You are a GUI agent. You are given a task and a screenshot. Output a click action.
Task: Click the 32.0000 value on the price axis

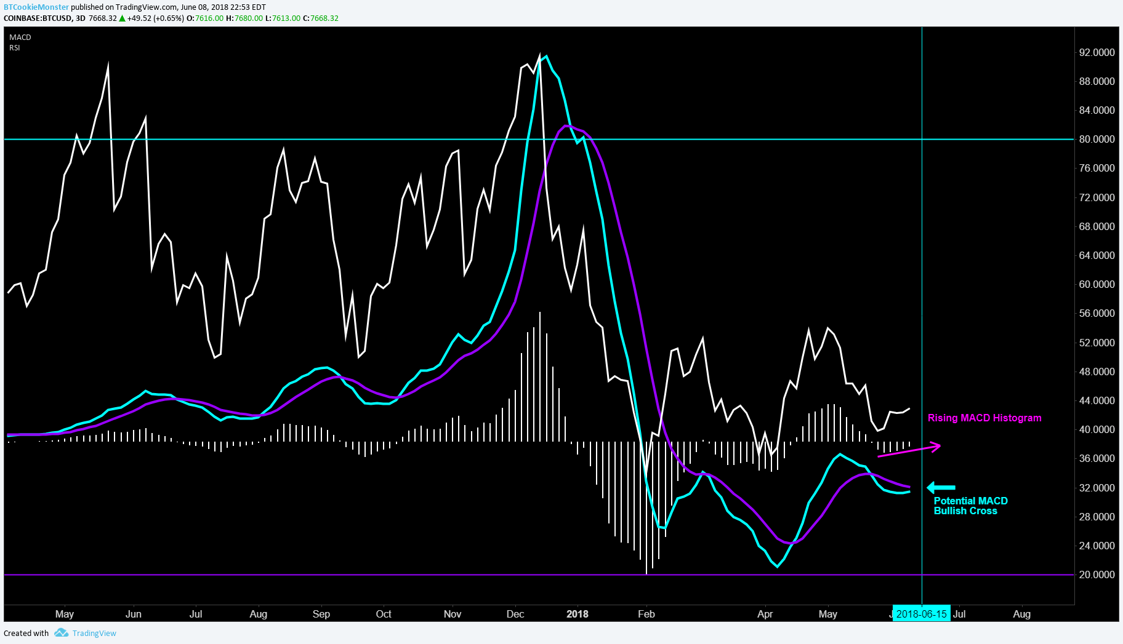pyautogui.click(x=1097, y=488)
